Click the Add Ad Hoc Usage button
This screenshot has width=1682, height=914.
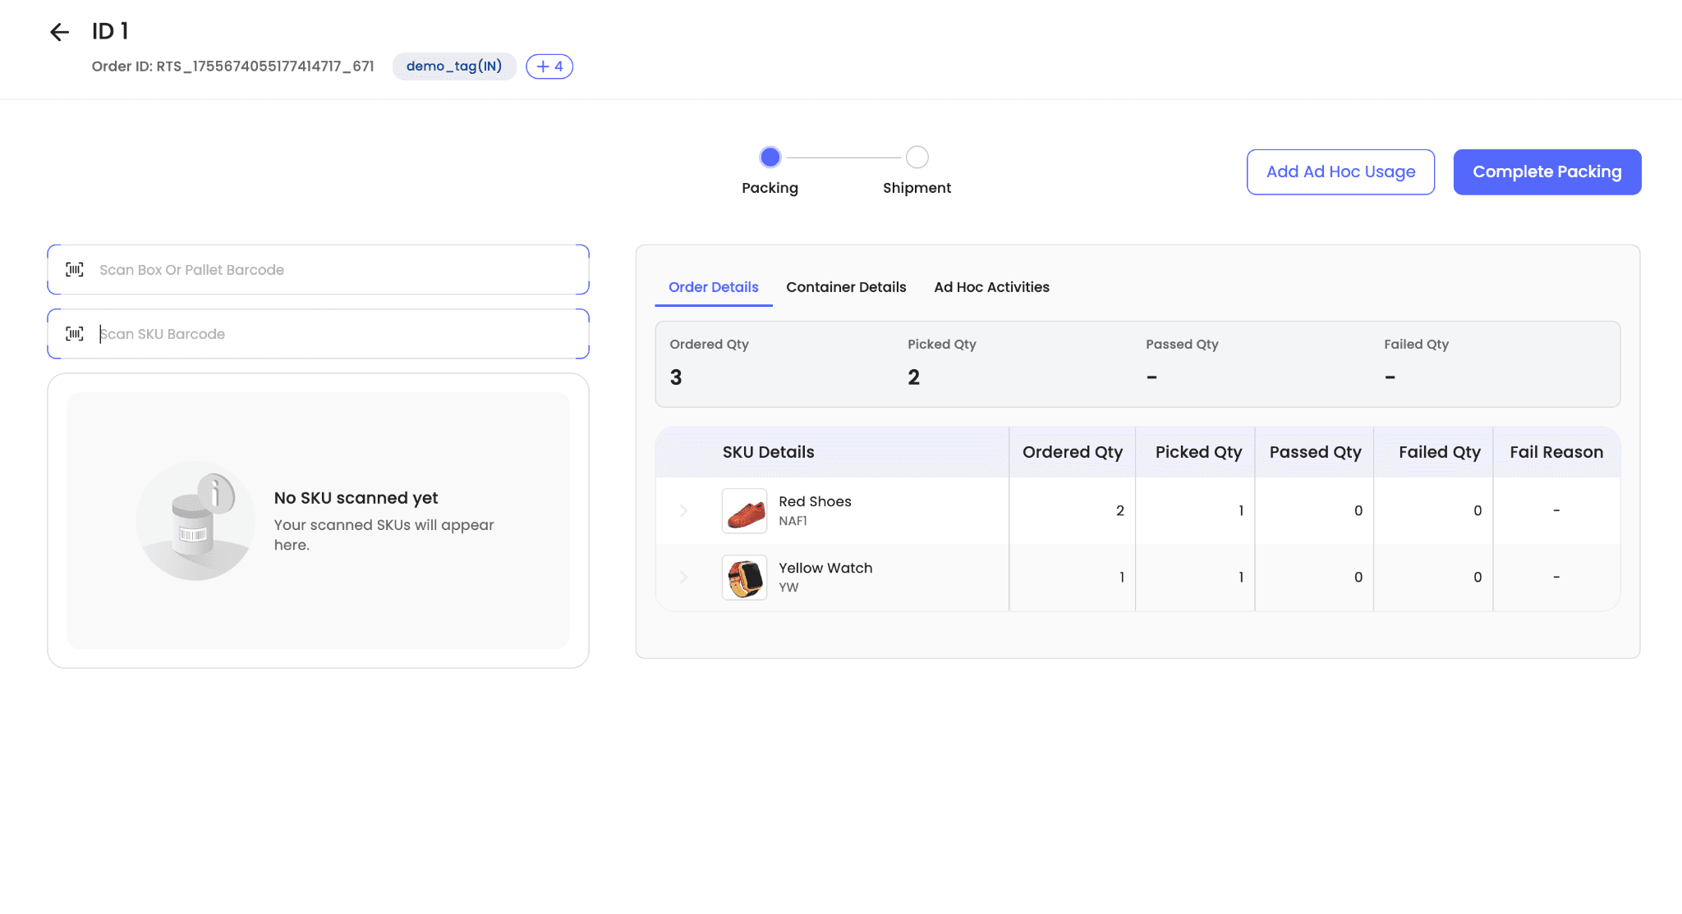click(x=1340, y=172)
